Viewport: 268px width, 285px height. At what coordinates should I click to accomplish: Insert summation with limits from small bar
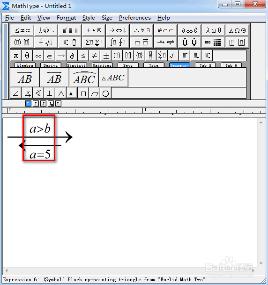[162, 56]
